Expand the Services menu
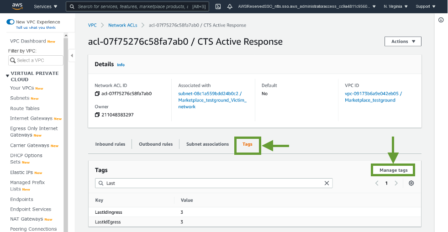Viewport: 448px width, 232px height. pyautogui.click(x=46, y=6)
